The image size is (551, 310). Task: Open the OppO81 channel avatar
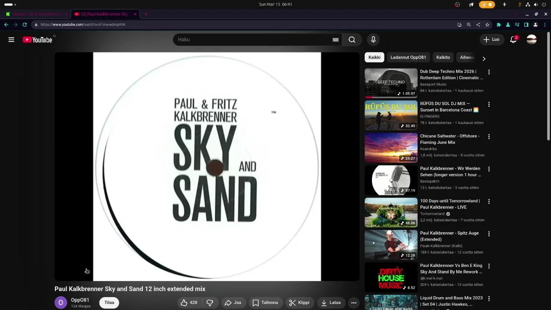click(x=61, y=303)
